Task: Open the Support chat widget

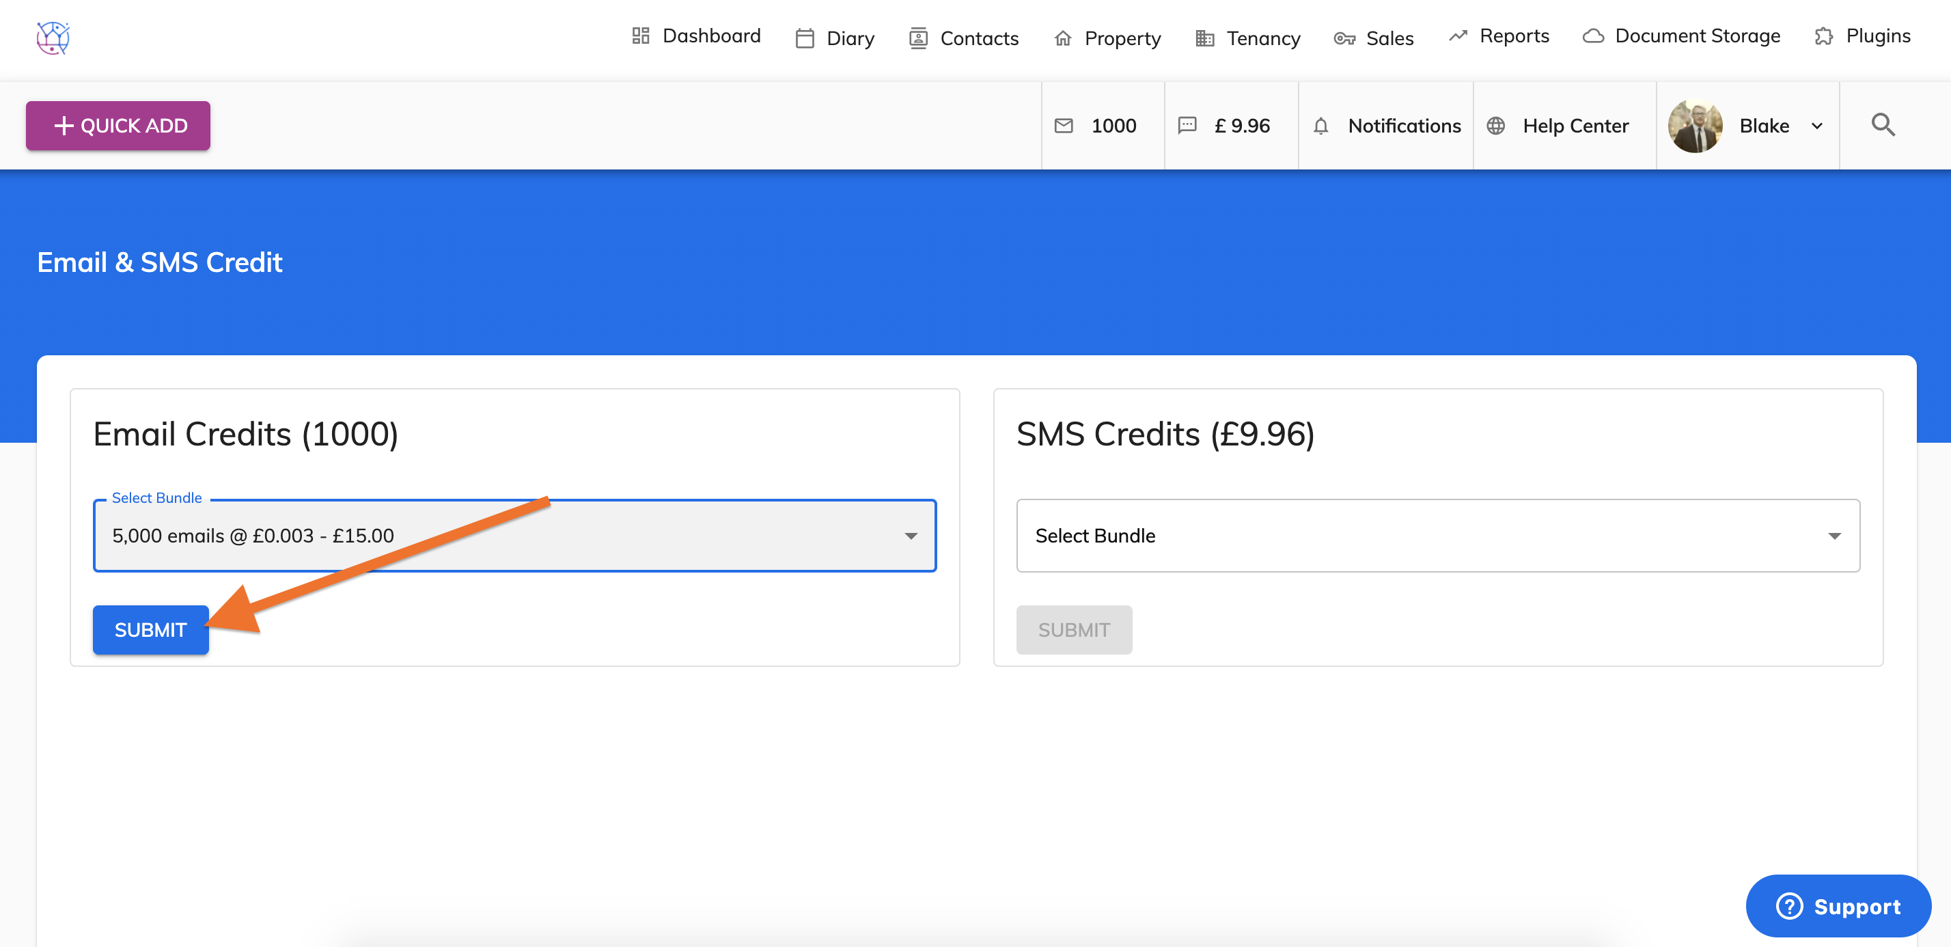Action: pos(1838,906)
